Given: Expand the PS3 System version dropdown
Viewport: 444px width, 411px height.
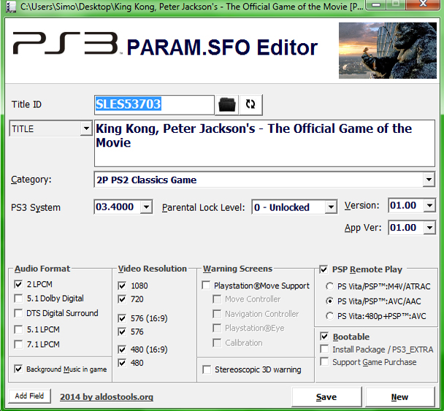Looking at the screenshot, I should [145, 207].
